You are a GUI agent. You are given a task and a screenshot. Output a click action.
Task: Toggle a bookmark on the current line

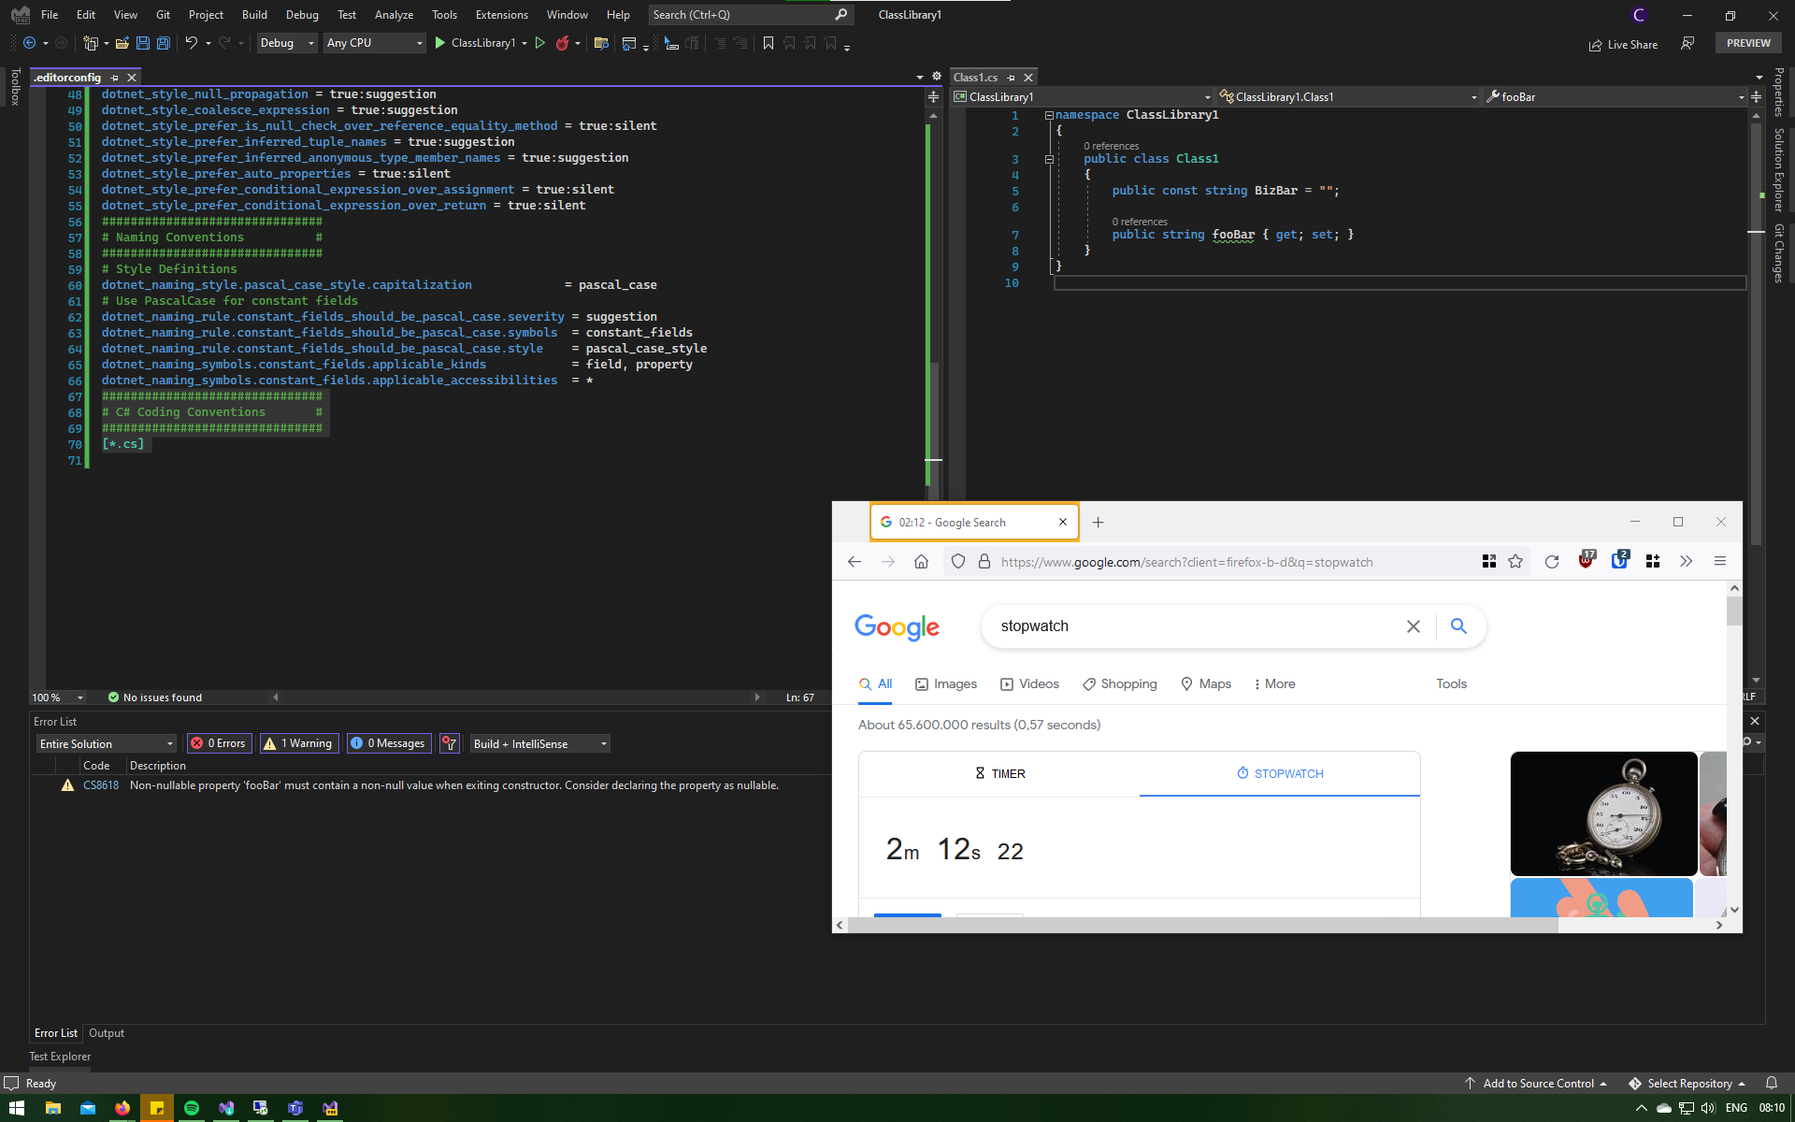tap(769, 43)
